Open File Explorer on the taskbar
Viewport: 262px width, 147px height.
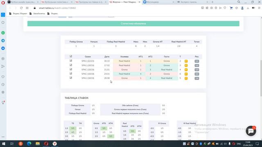point(38,143)
